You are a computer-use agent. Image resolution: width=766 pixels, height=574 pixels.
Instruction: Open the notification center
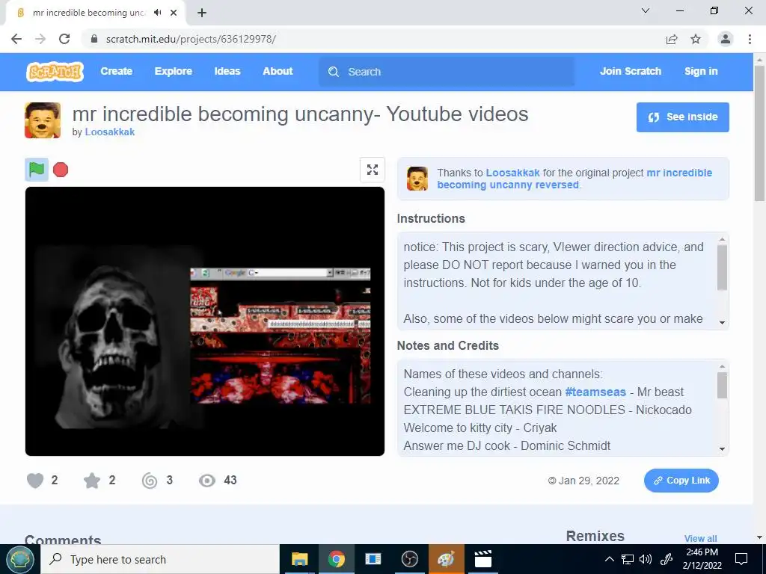(x=741, y=559)
